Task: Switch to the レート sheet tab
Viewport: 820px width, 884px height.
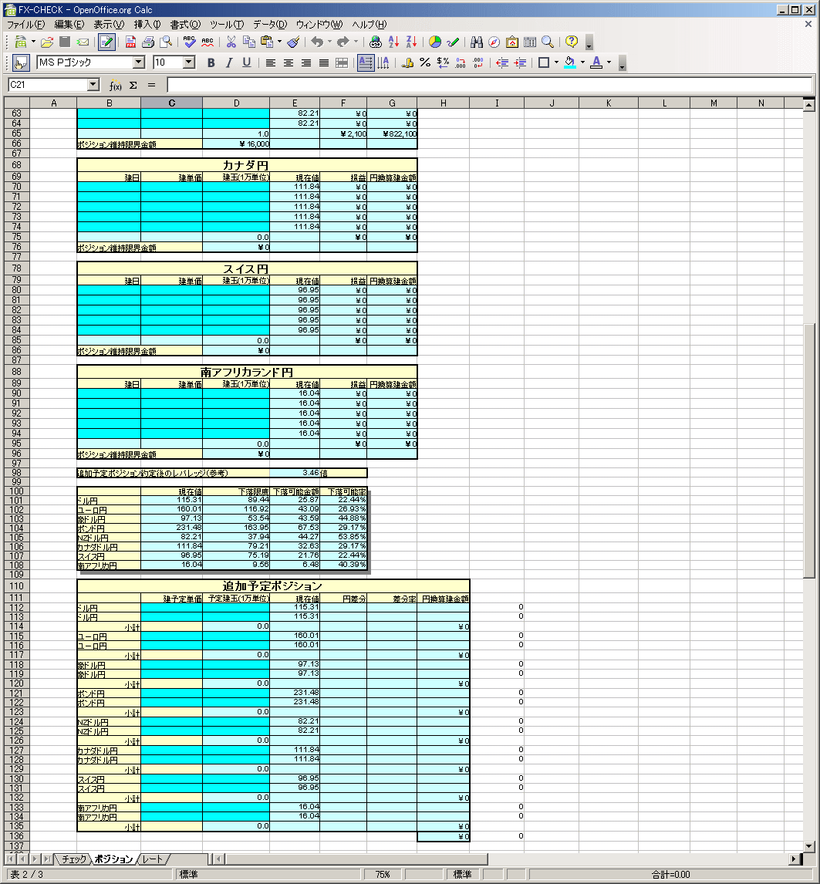Action: [x=152, y=859]
